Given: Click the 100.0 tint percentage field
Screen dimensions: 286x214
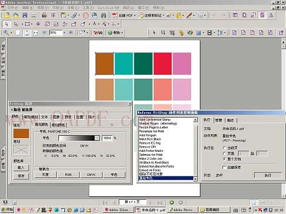Looking at the screenshot, I should tap(107, 138).
